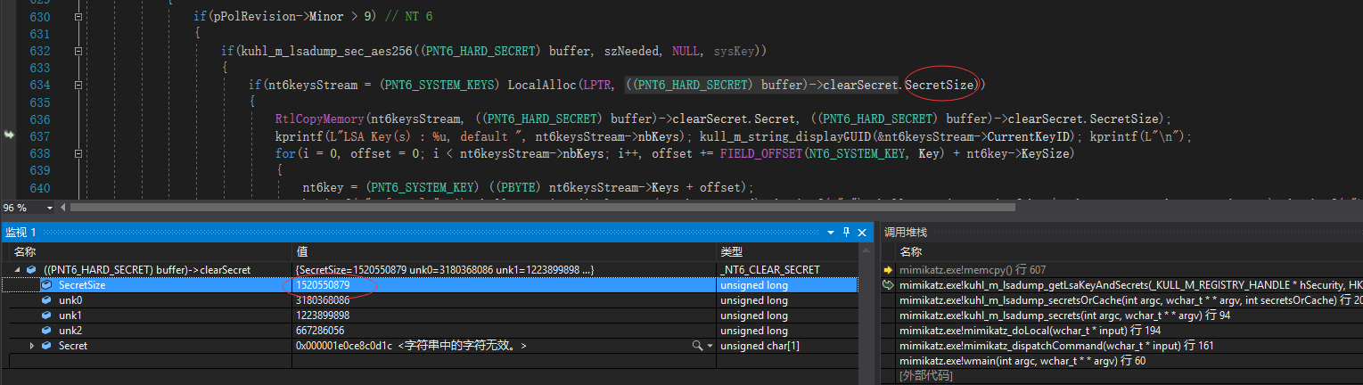Screen dimensions: 1363x385
Task: Click the SecretSize value 1520550879
Action: [x=322, y=285]
